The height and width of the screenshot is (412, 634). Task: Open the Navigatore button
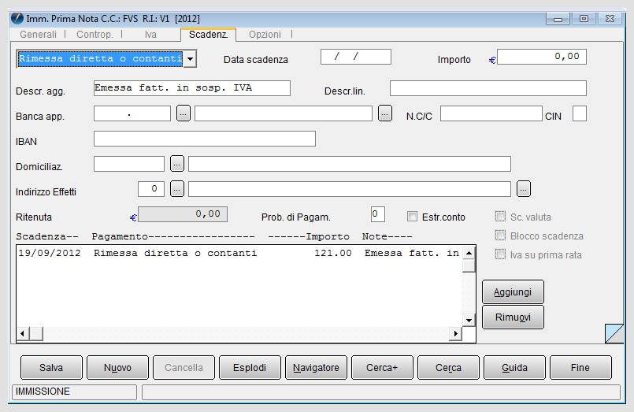click(316, 368)
